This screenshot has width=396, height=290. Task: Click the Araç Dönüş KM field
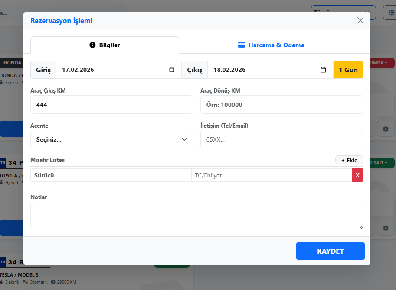tap(281, 105)
